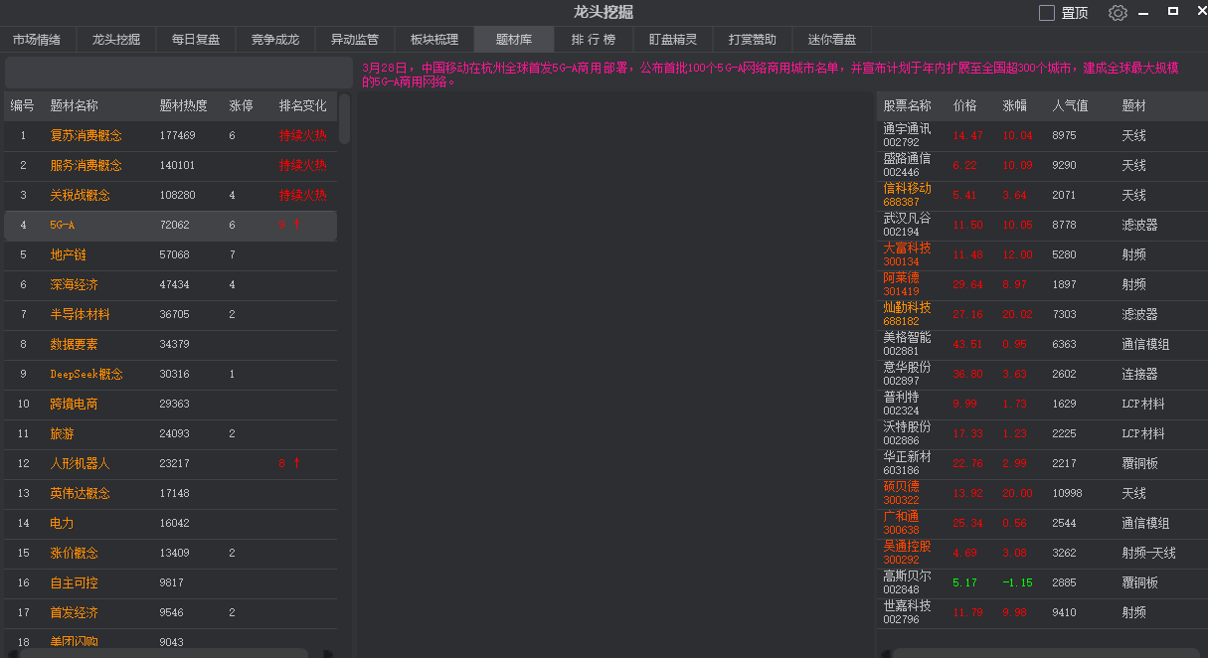Image resolution: width=1208 pixels, height=658 pixels.
Task: Enable the 置顶 always-on-top checkbox
Action: pos(1047,13)
